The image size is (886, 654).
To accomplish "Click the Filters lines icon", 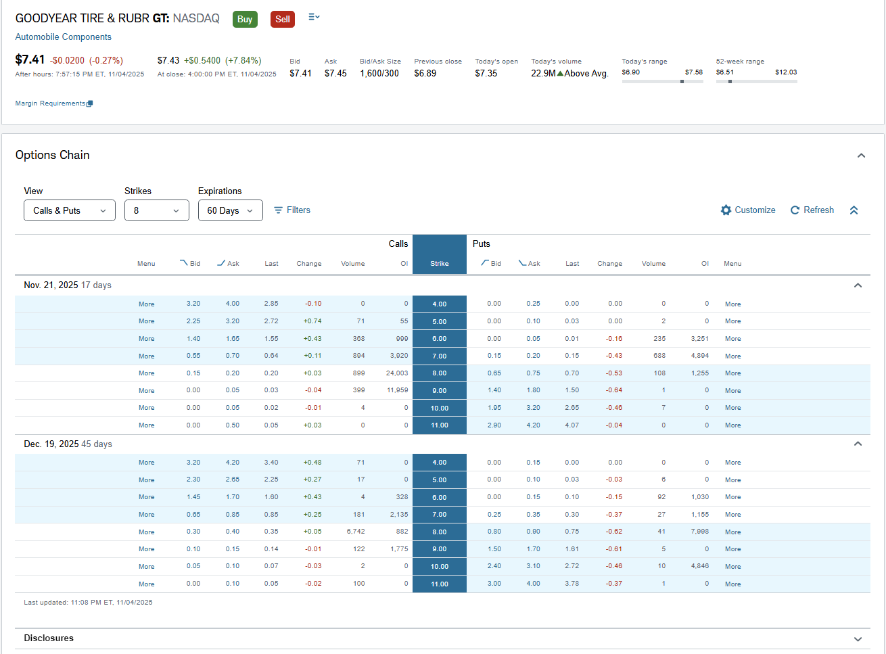I will 278,210.
